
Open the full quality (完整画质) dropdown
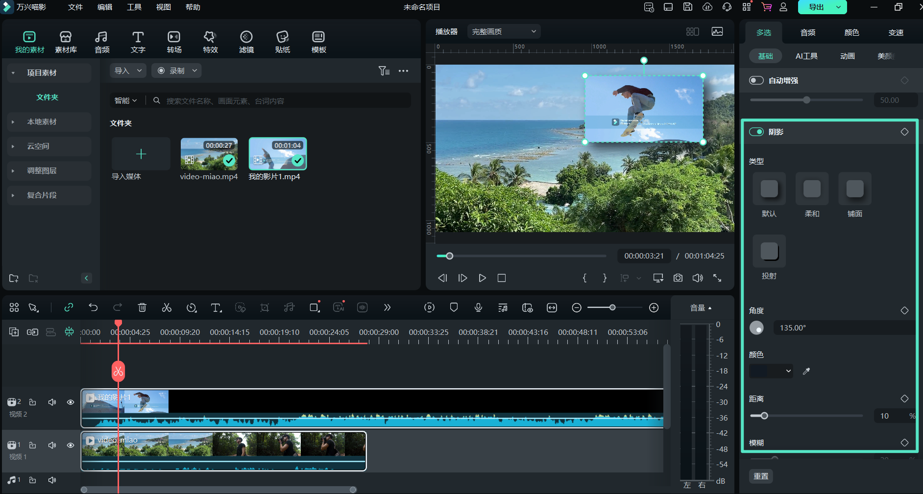pos(504,32)
